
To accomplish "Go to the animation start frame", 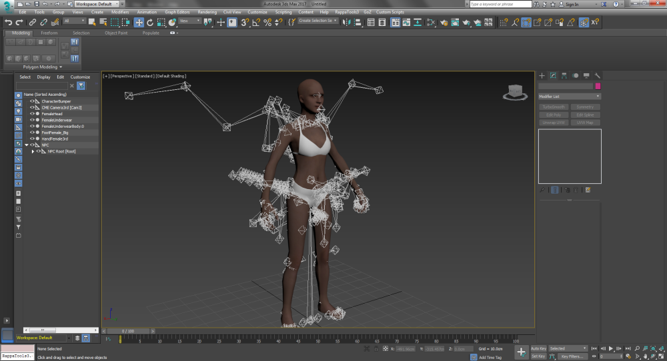I will pos(594,349).
